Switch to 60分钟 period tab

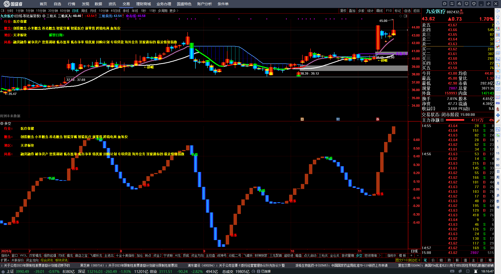(65, 11)
